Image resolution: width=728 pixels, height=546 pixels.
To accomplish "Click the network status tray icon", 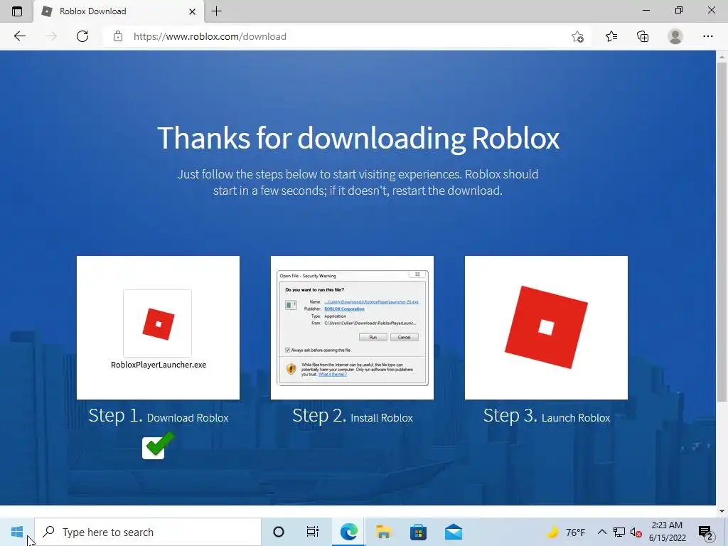I will tap(619, 532).
